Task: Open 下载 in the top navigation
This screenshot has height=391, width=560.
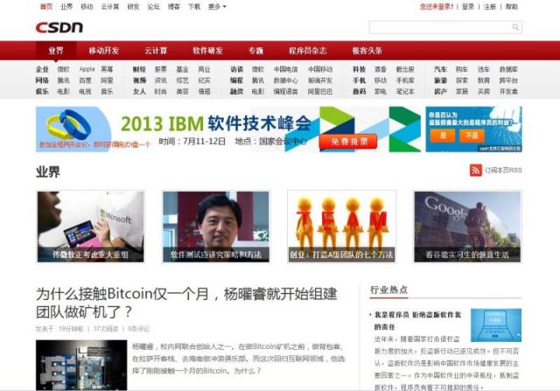Action: pyautogui.click(x=194, y=7)
